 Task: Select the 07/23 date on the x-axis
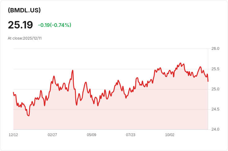(130, 135)
